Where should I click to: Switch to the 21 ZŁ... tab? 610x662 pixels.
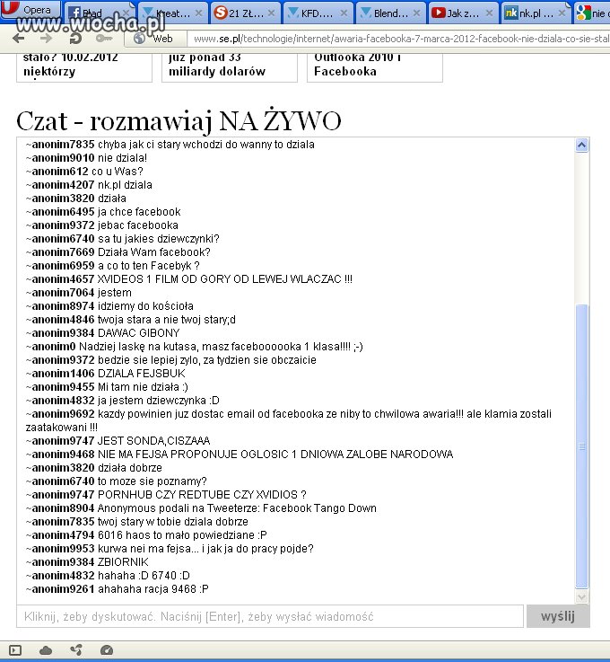(x=245, y=13)
